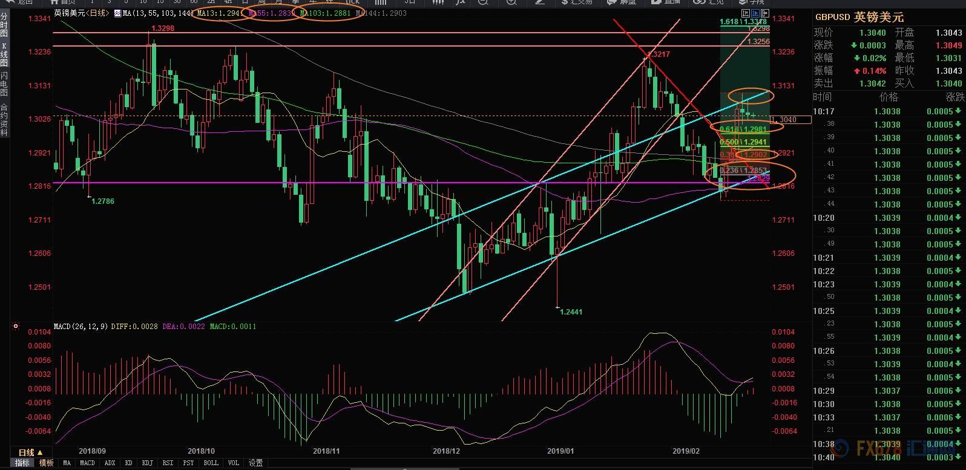The image size is (966, 470).
Task: Apply the RSI indicator button
Action: click(x=169, y=463)
